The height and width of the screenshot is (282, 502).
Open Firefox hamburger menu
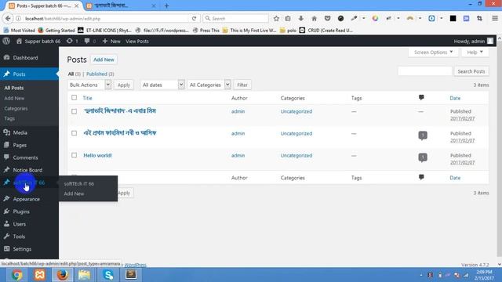pos(495,19)
